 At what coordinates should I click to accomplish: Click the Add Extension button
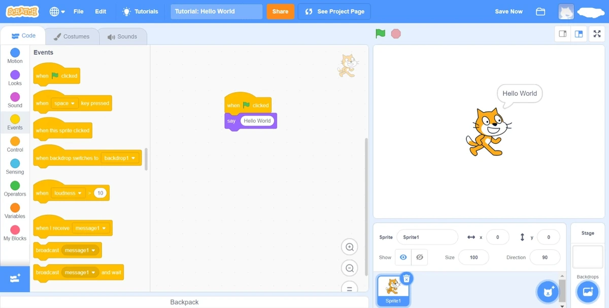point(15,279)
